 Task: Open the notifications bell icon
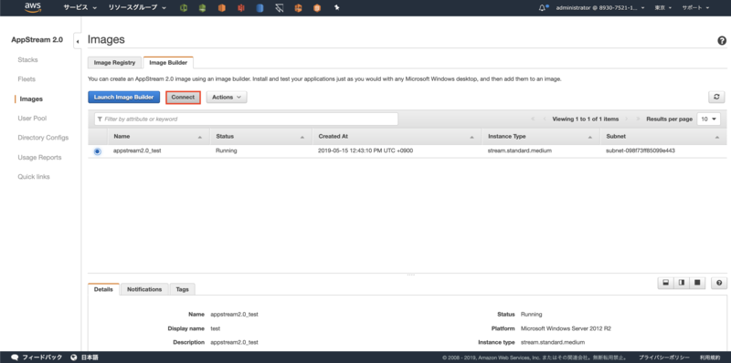coord(543,8)
